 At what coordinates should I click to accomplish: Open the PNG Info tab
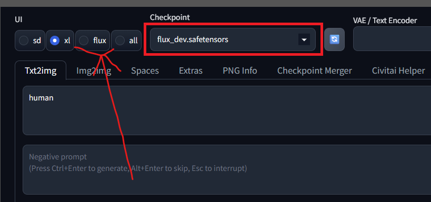pos(240,70)
